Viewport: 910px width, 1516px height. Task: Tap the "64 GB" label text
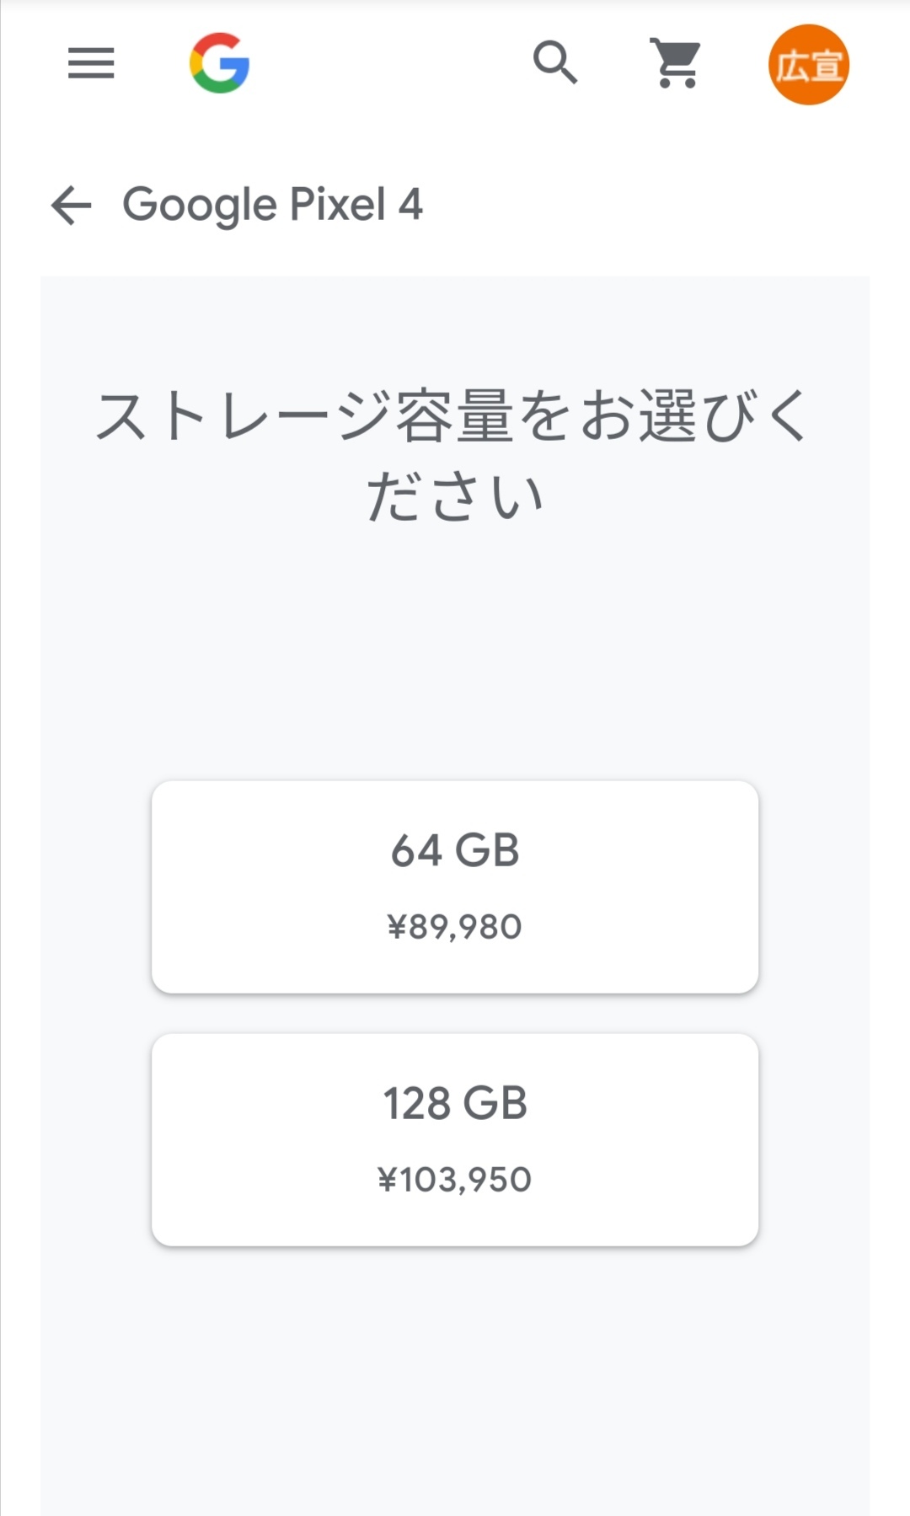point(455,850)
